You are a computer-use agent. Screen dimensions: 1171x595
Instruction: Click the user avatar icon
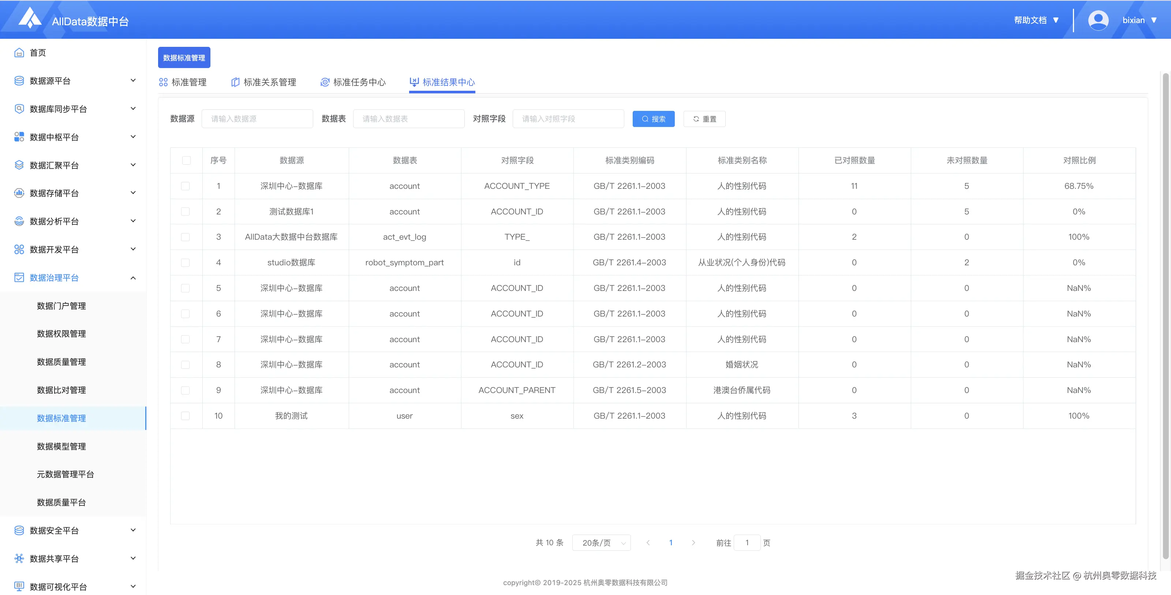1098,20
